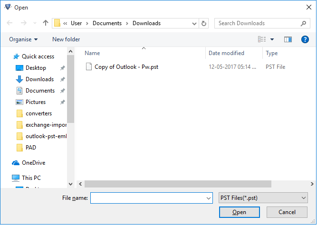Select This PC in navigation pane
This screenshot has width=317, height=225.
coord(26,178)
